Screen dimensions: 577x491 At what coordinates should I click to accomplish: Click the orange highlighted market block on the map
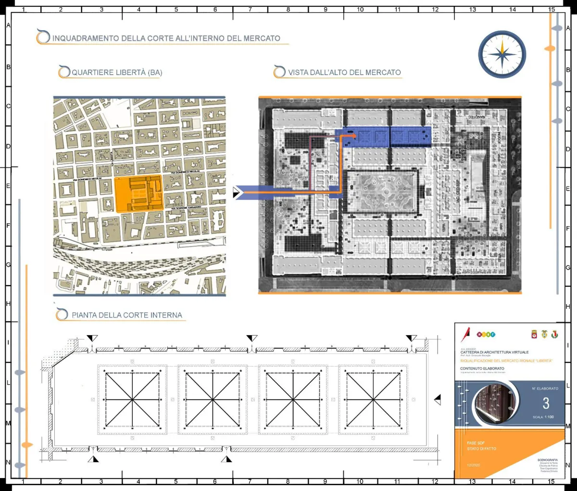click(x=138, y=194)
